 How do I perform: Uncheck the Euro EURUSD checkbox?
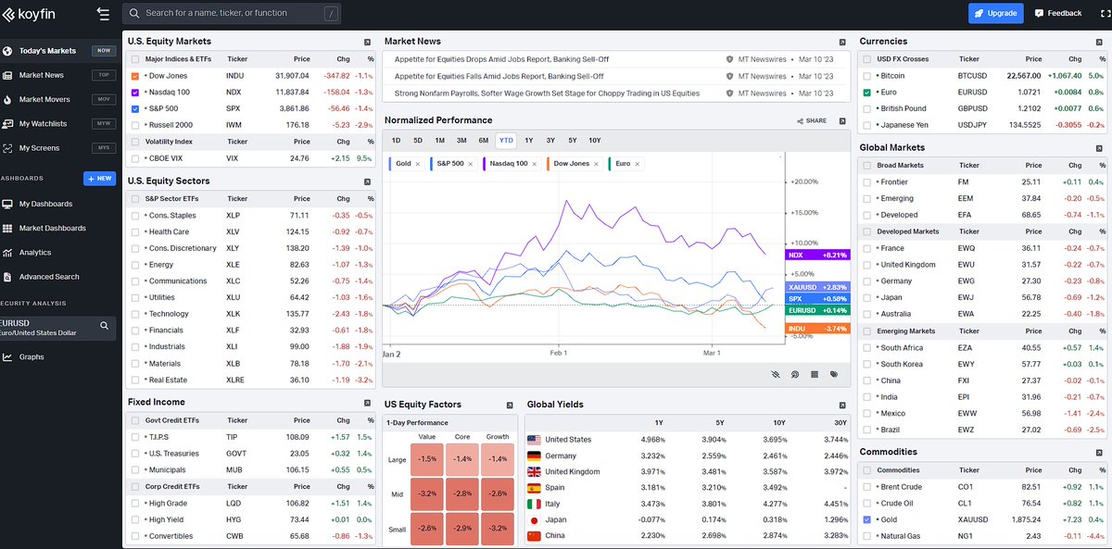pos(866,93)
